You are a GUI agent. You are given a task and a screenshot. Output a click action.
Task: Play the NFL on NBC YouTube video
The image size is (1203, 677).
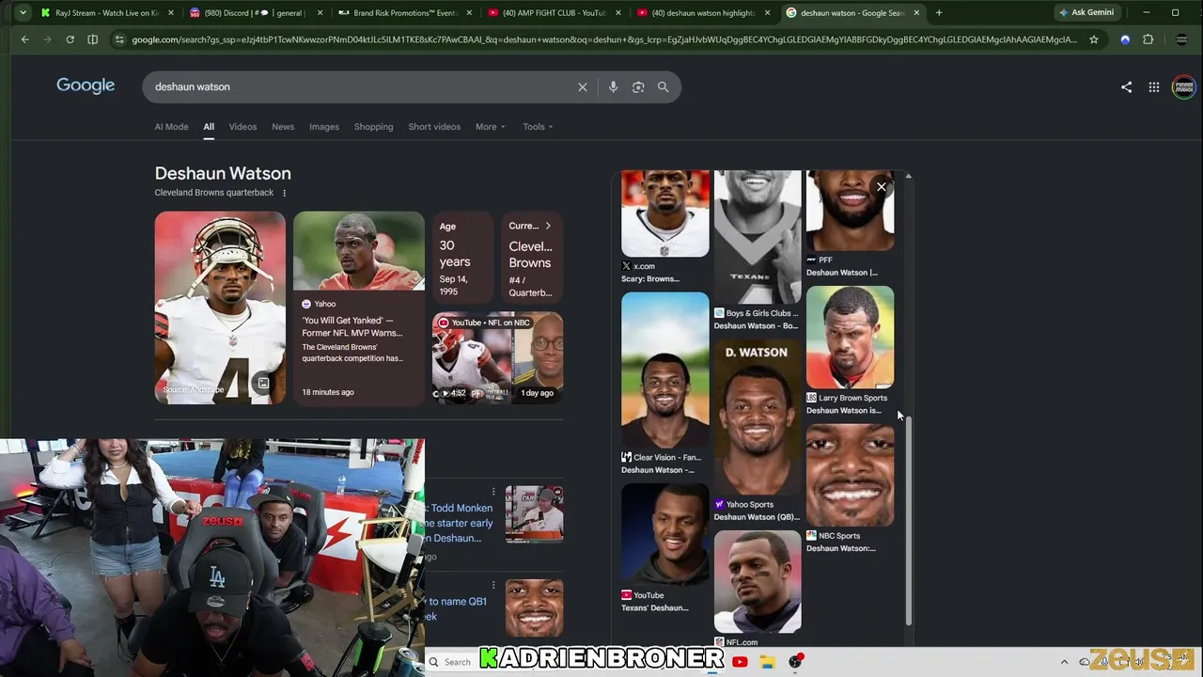[x=497, y=358]
